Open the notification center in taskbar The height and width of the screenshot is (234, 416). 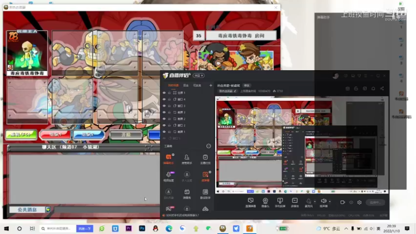coord(407,228)
